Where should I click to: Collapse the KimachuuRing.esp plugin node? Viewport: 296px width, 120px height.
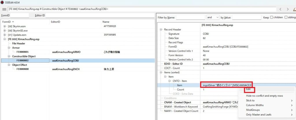pyautogui.click(x=5, y=39)
